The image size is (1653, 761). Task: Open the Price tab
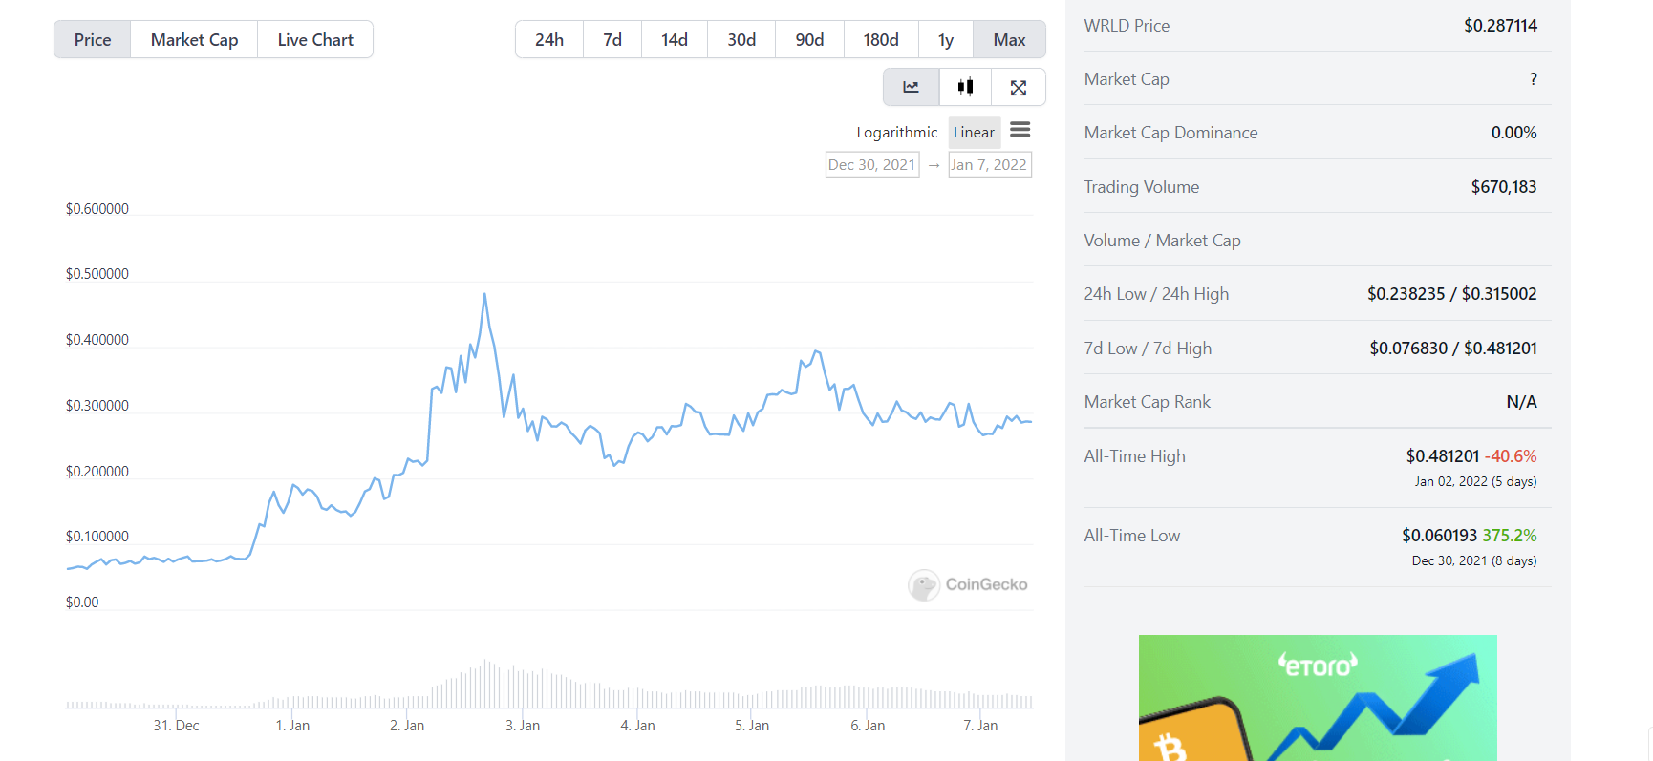click(x=93, y=40)
